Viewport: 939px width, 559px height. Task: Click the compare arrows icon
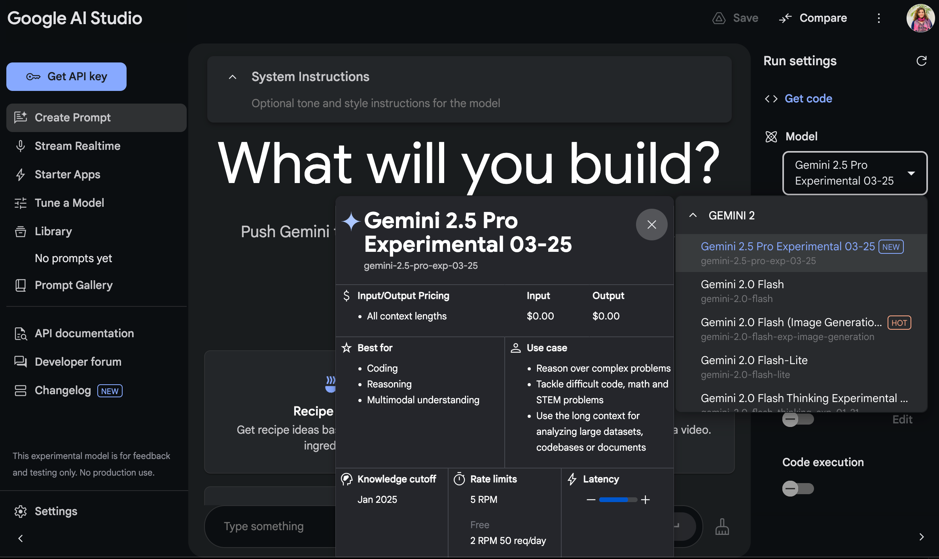coord(785,18)
